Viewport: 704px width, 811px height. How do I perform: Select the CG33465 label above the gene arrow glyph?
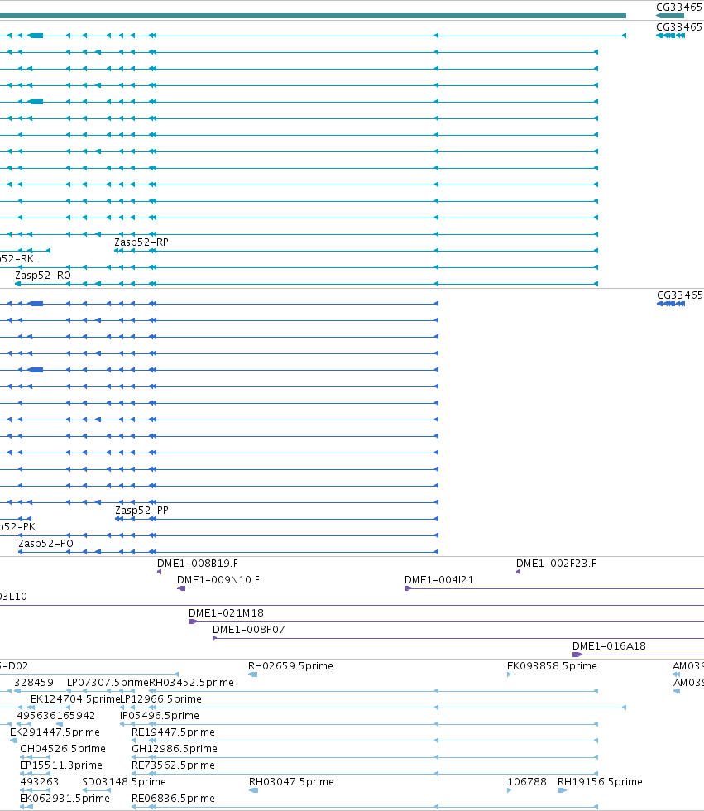678,7
